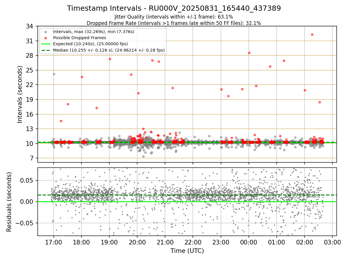Click the lowest gray point near 7.4 seconds
The height and width of the screenshot is (261, 348).
143,156
